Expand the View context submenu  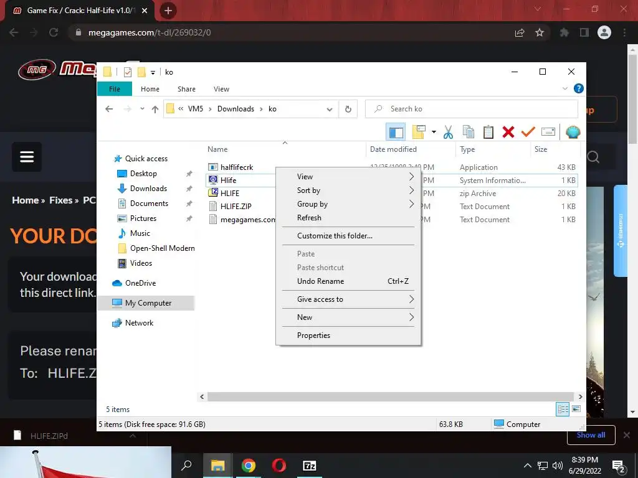(x=348, y=177)
